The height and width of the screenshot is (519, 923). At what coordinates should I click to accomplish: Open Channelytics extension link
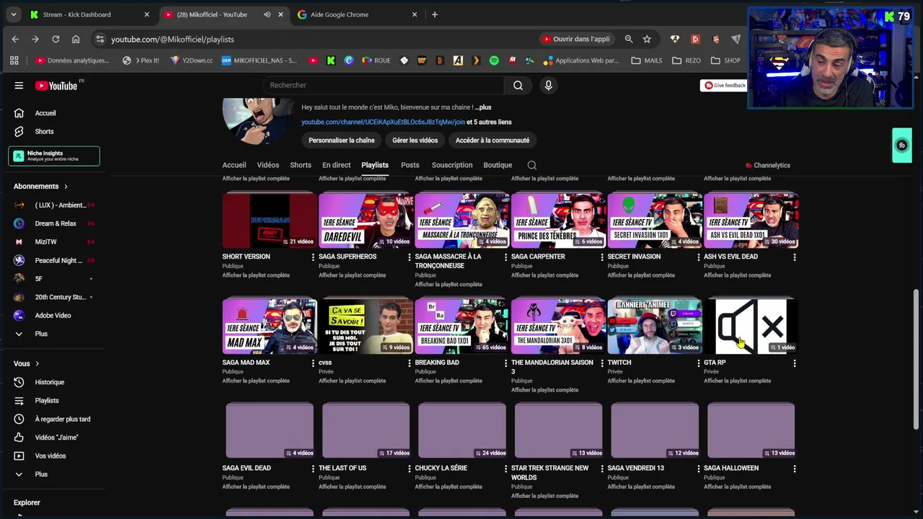tap(767, 165)
